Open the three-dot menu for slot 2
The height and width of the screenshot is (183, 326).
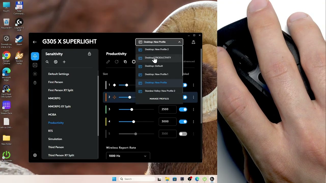(x=193, y=97)
